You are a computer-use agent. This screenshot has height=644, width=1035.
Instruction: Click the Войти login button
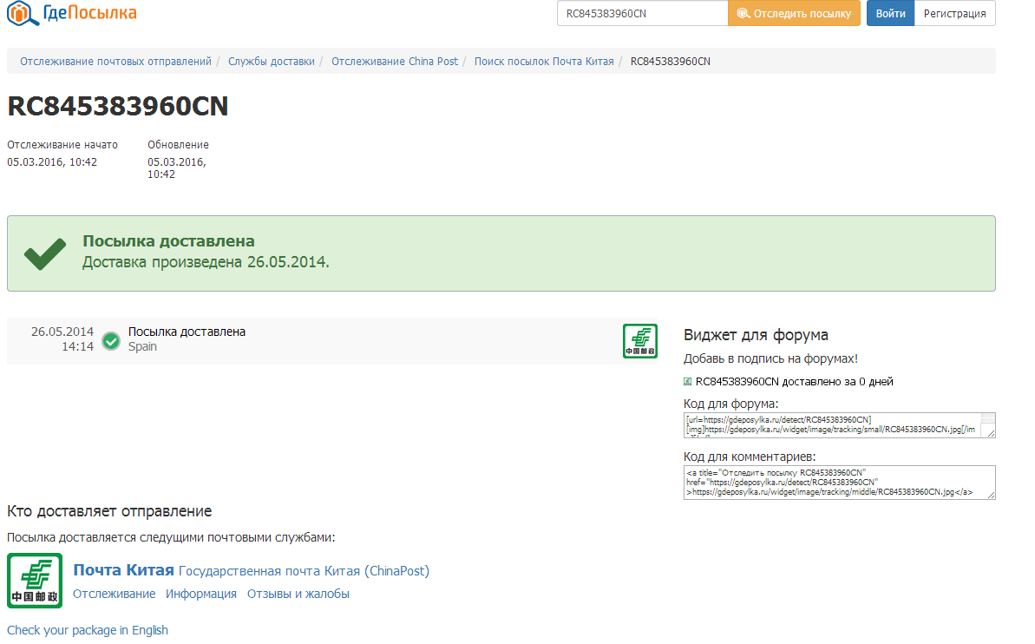[890, 13]
